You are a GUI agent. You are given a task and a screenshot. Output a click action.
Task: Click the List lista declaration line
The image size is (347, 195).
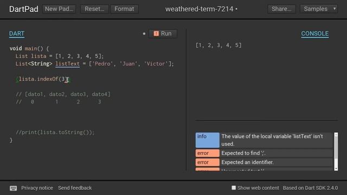coord(60,56)
